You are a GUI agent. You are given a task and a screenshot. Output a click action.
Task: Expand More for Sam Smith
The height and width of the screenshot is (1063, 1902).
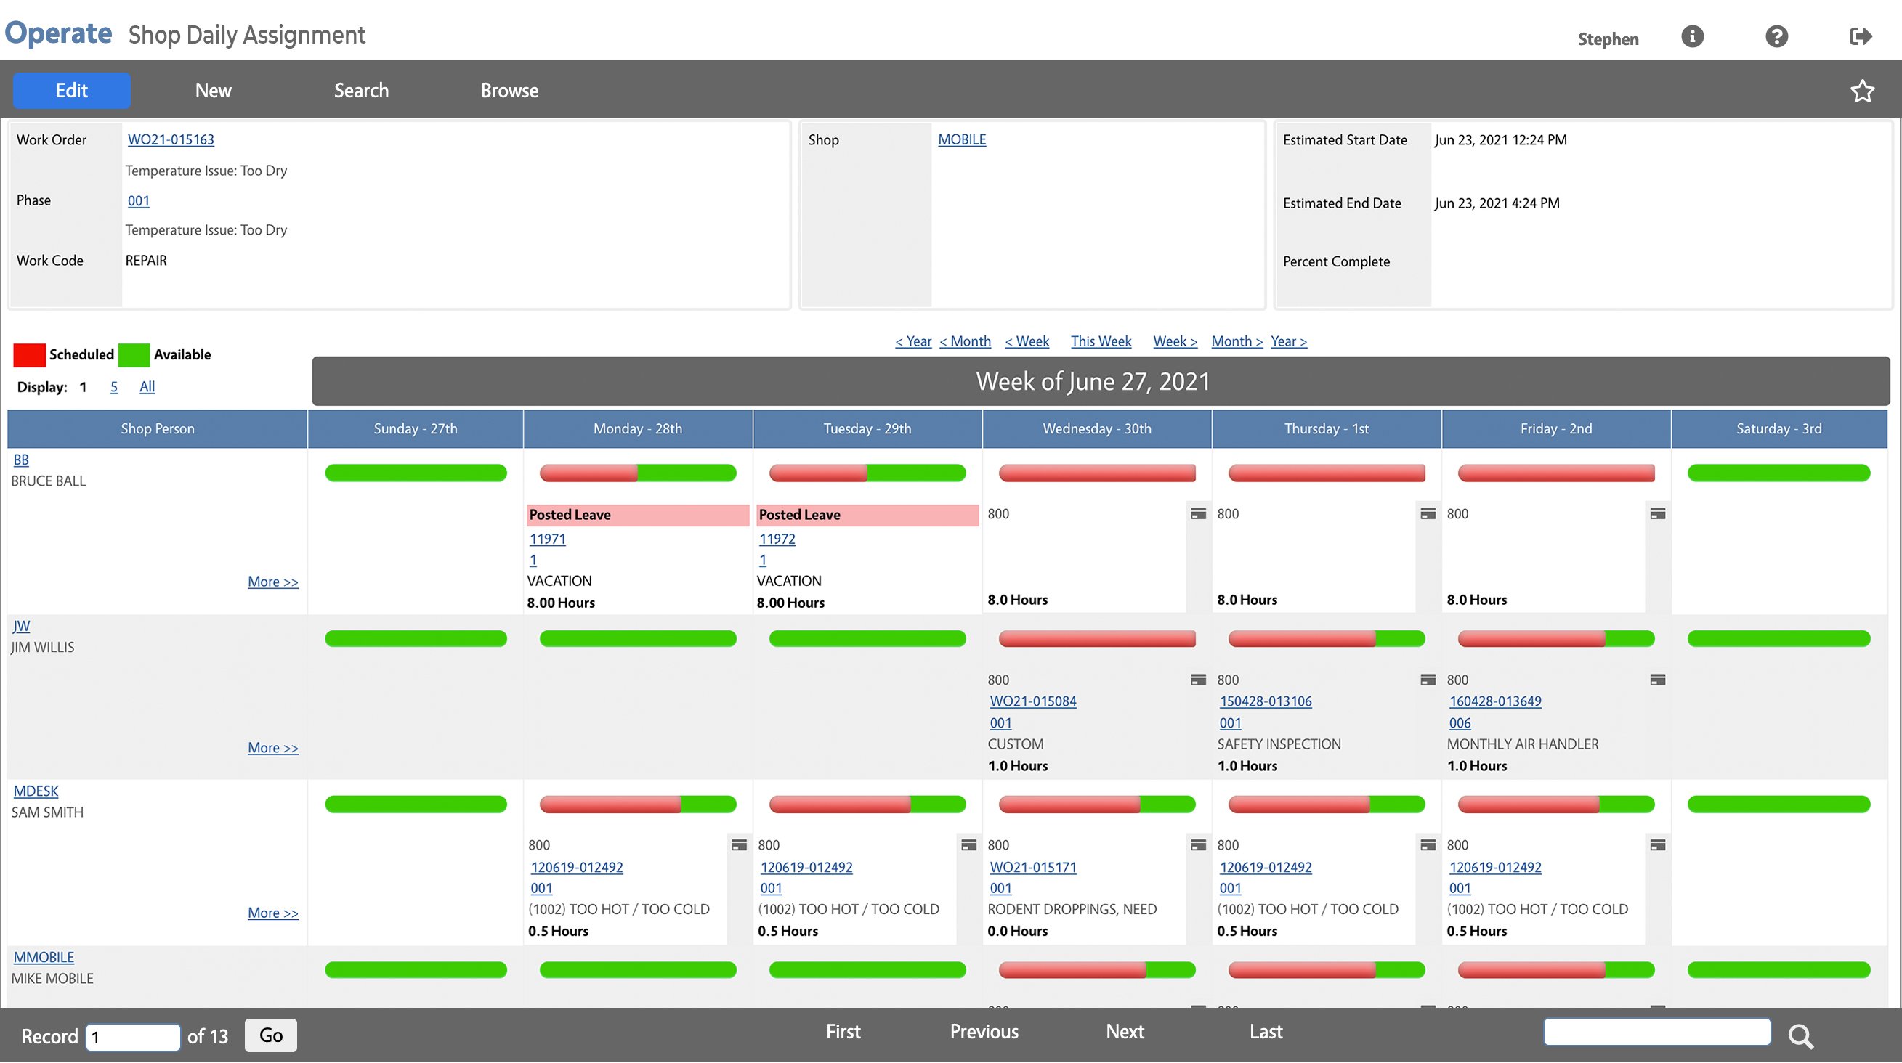coord(272,913)
